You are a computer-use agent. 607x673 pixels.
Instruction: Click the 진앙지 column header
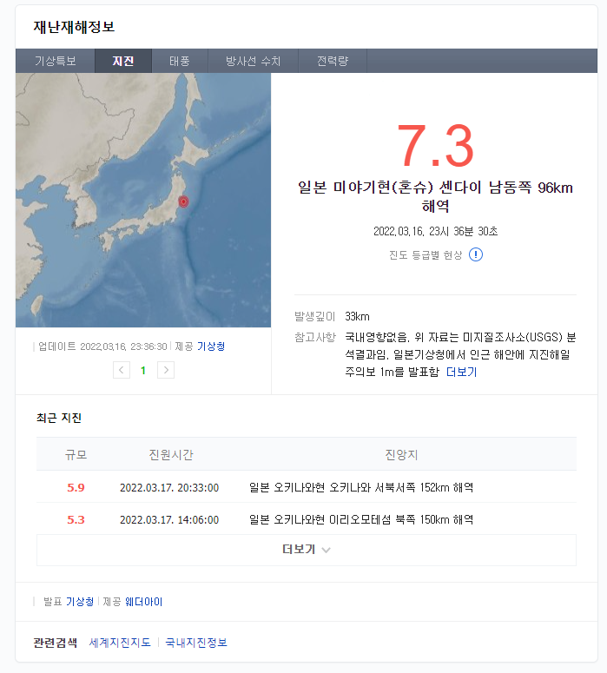401,454
